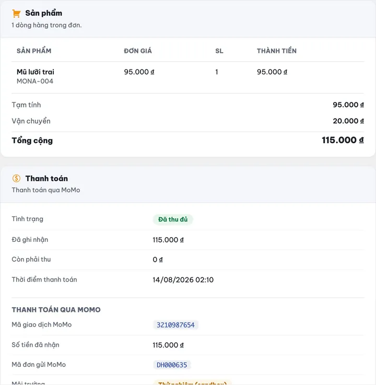Click the SẢN PHẨM column header

coord(34,51)
